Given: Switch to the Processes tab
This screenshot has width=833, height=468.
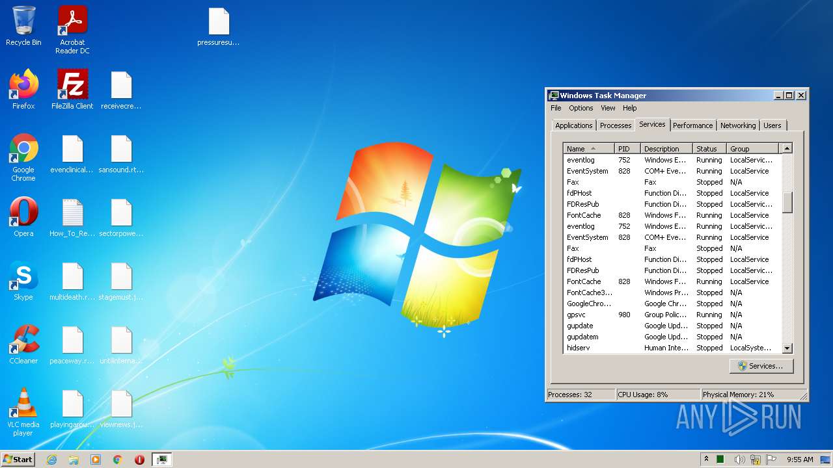Looking at the screenshot, I should tap(615, 125).
